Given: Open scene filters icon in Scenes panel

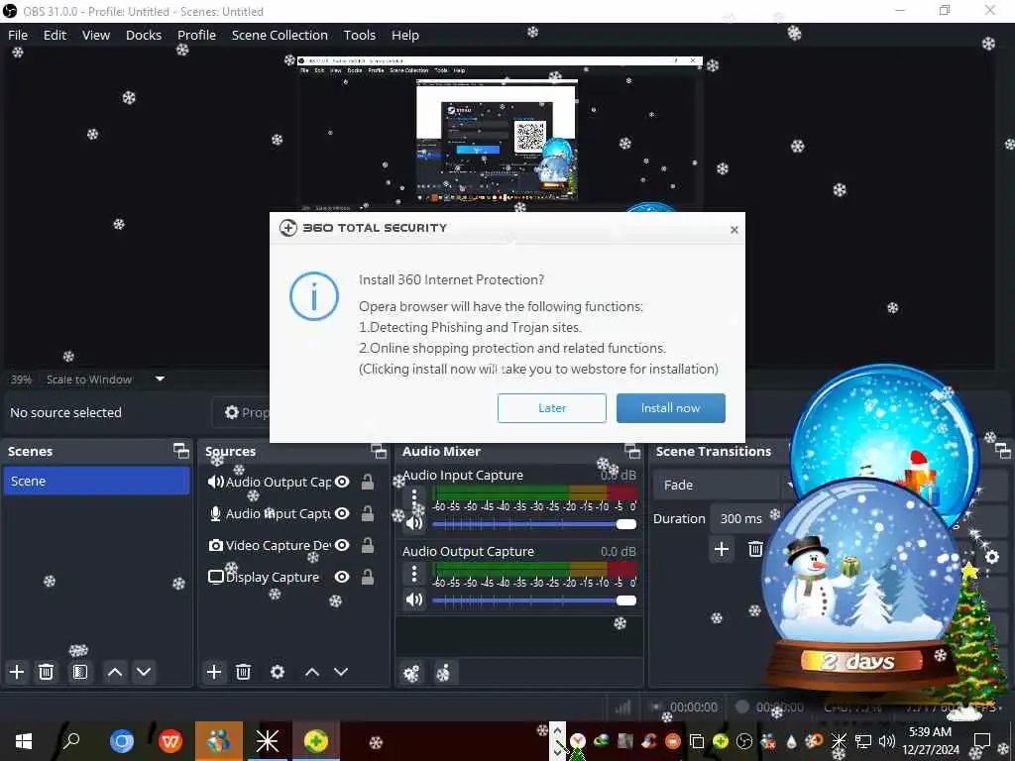Looking at the screenshot, I should point(79,672).
